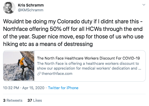Click the link chain icon beside thenorthface.com
Screen dimensions: 149x106
tap(39, 74)
